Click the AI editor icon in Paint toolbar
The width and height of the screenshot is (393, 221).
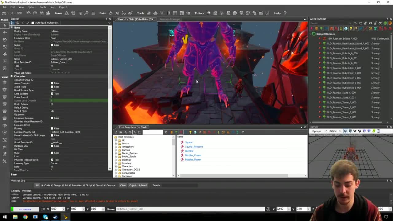(117, 13)
